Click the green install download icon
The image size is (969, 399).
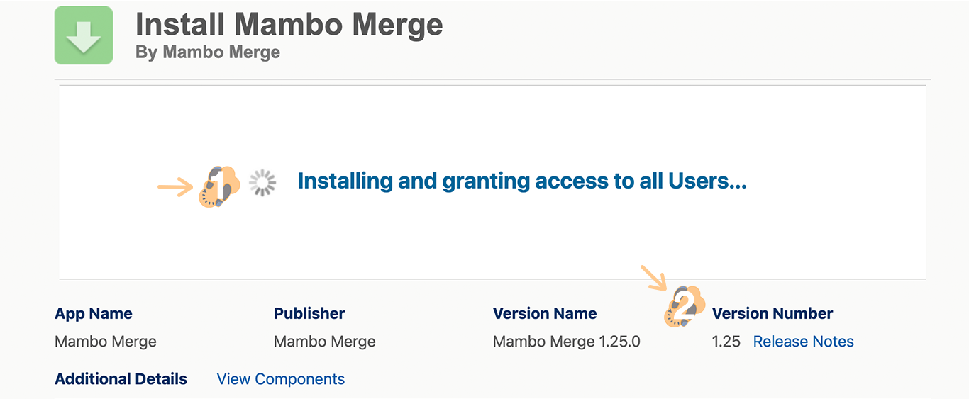[84, 35]
